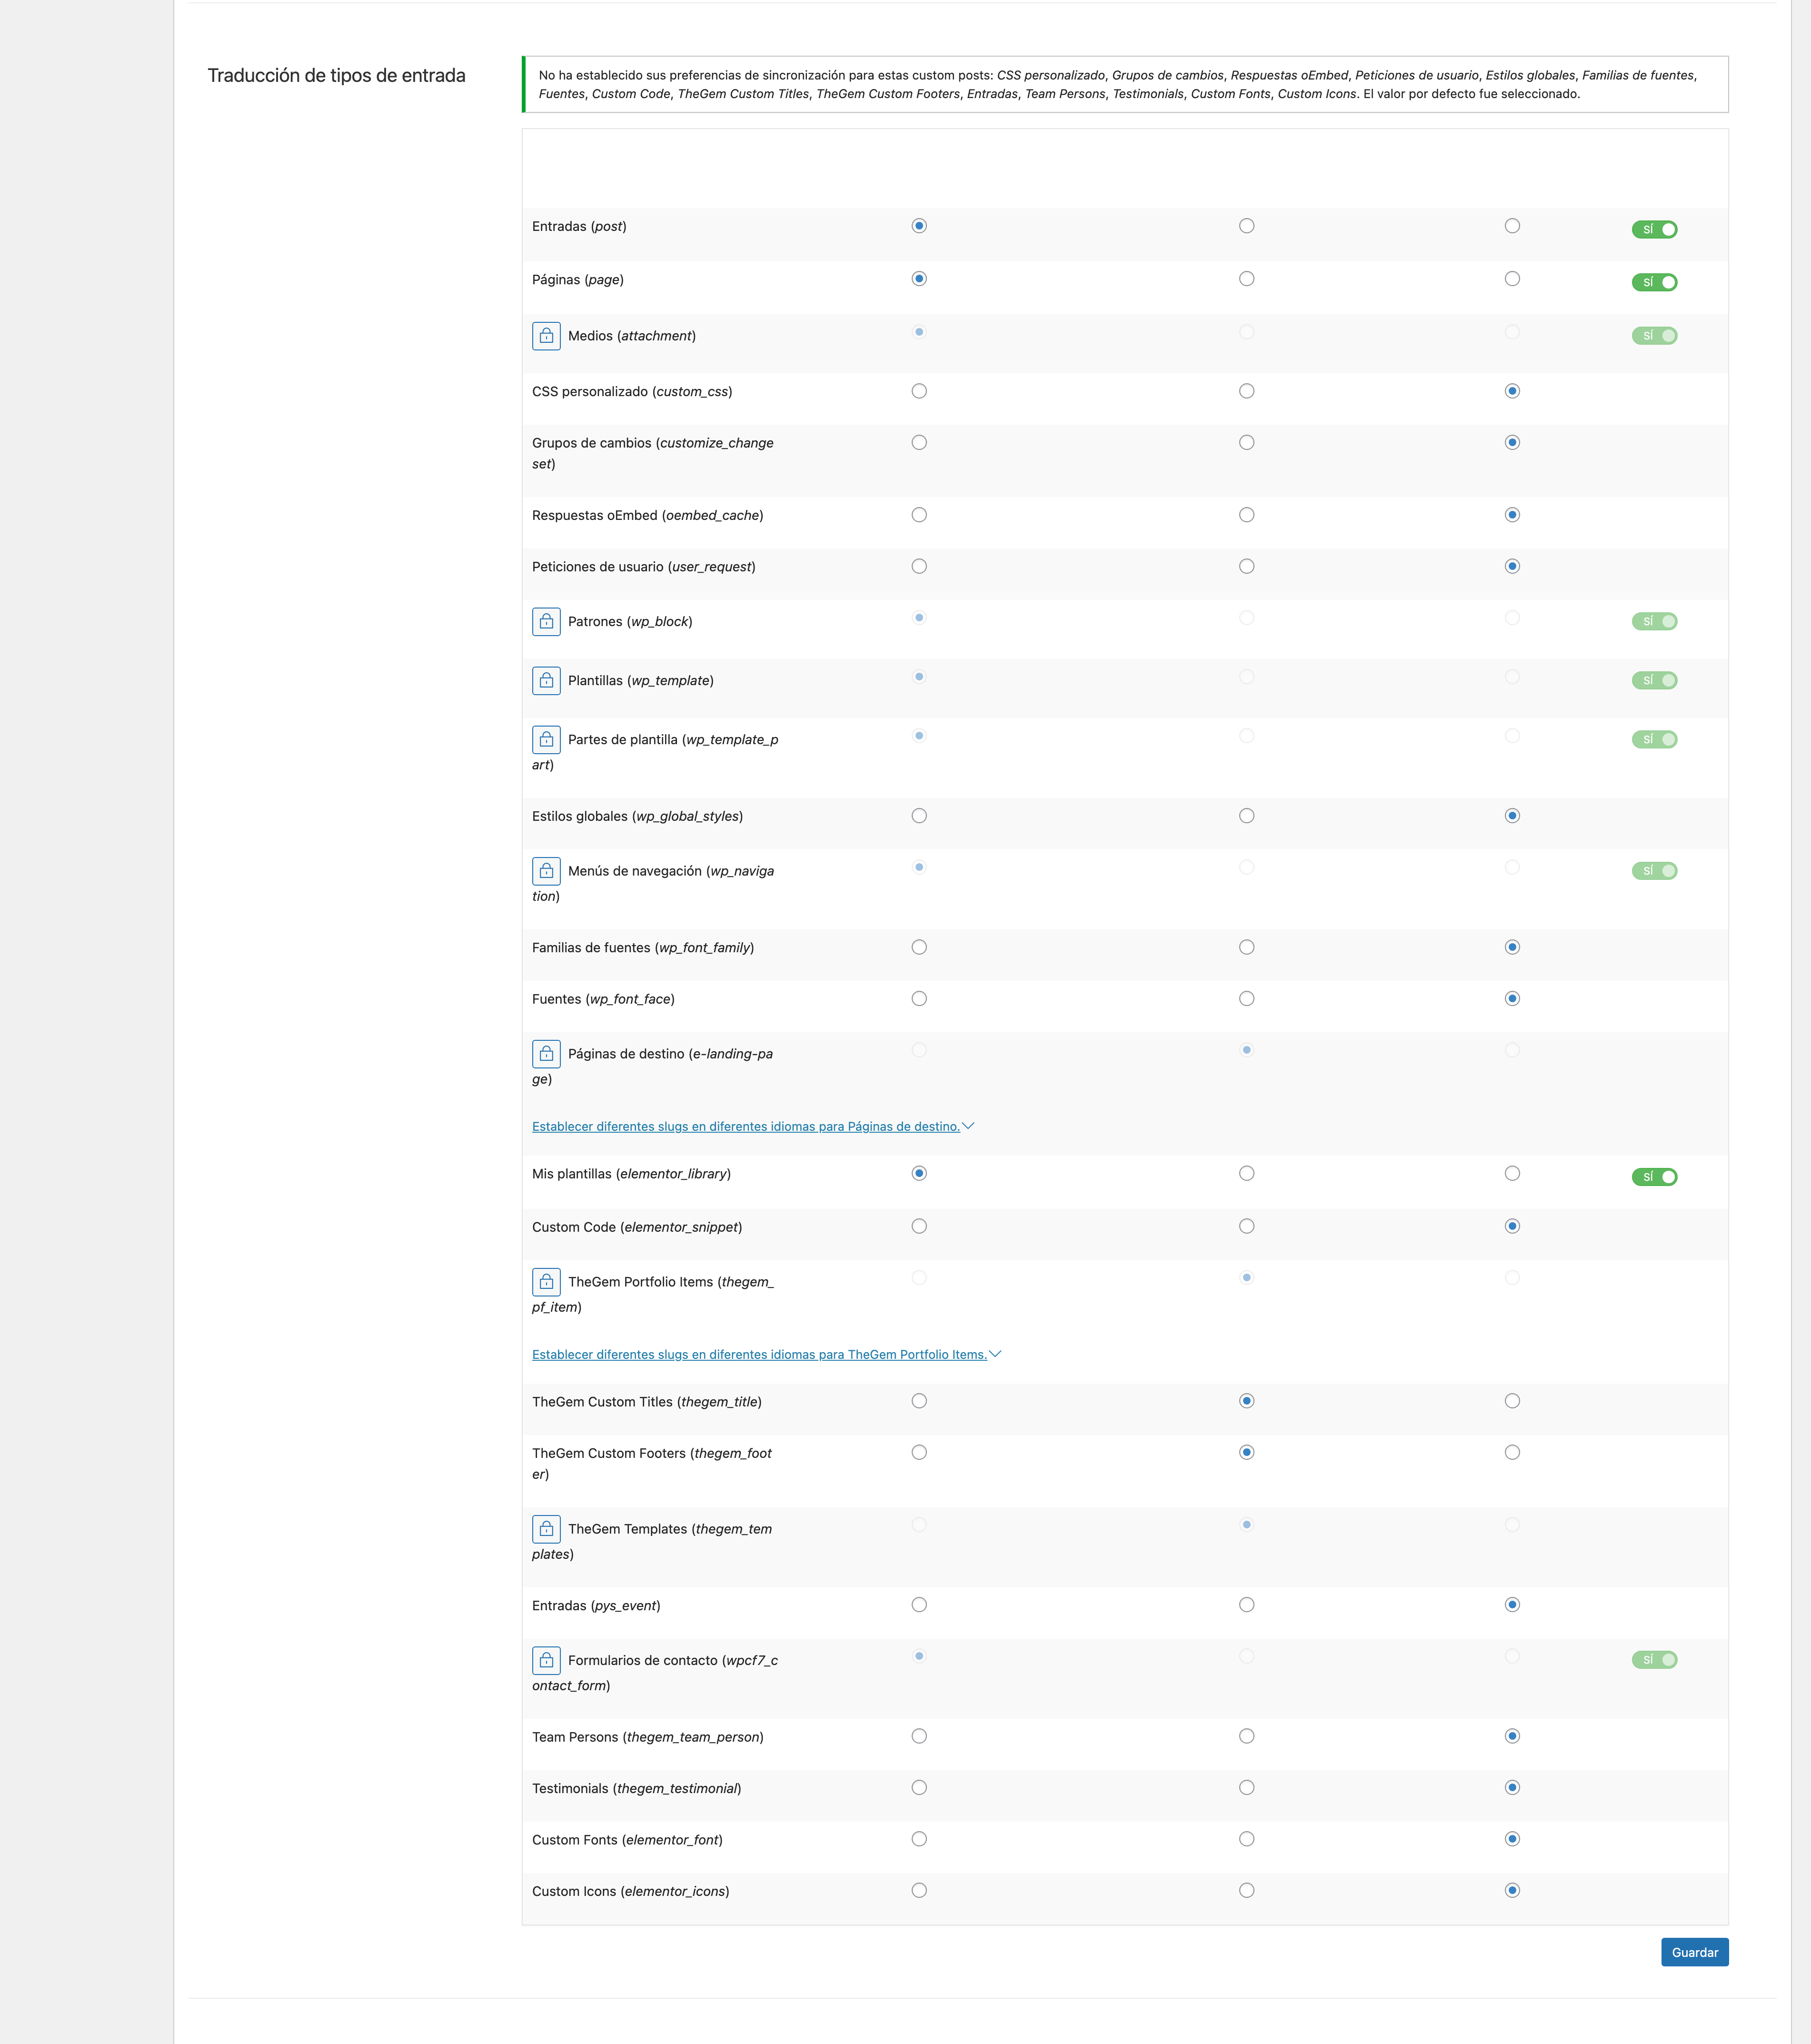Image resolution: width=1811 pixels, height=2044 pixels.
Task: Click the lock icon next to Patrones (wp_block)
Action: coord(546,622)
